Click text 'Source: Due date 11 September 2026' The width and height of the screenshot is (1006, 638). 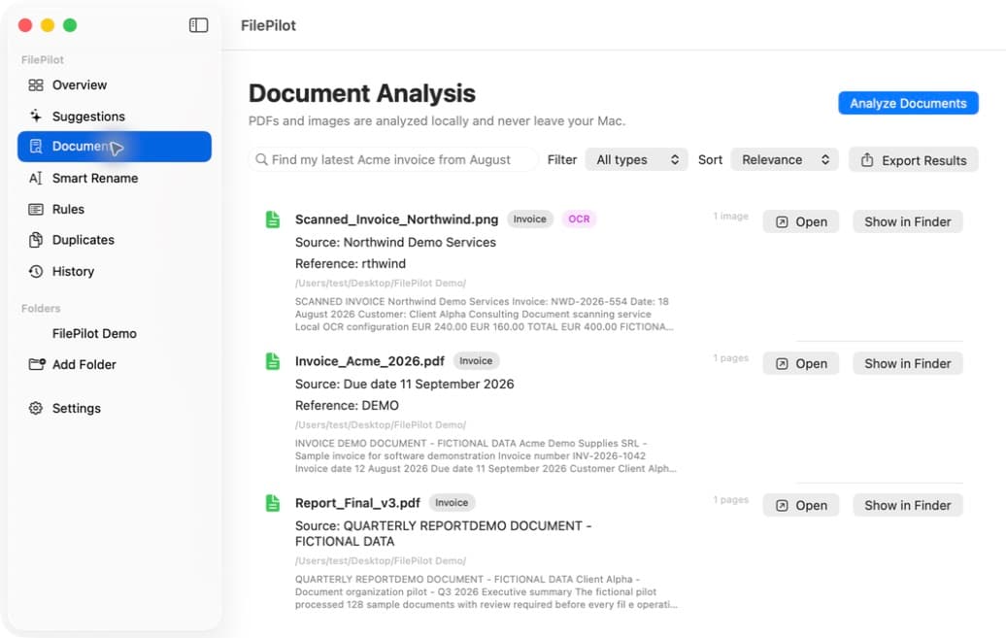pyautogui.click(x=404, y=384)
